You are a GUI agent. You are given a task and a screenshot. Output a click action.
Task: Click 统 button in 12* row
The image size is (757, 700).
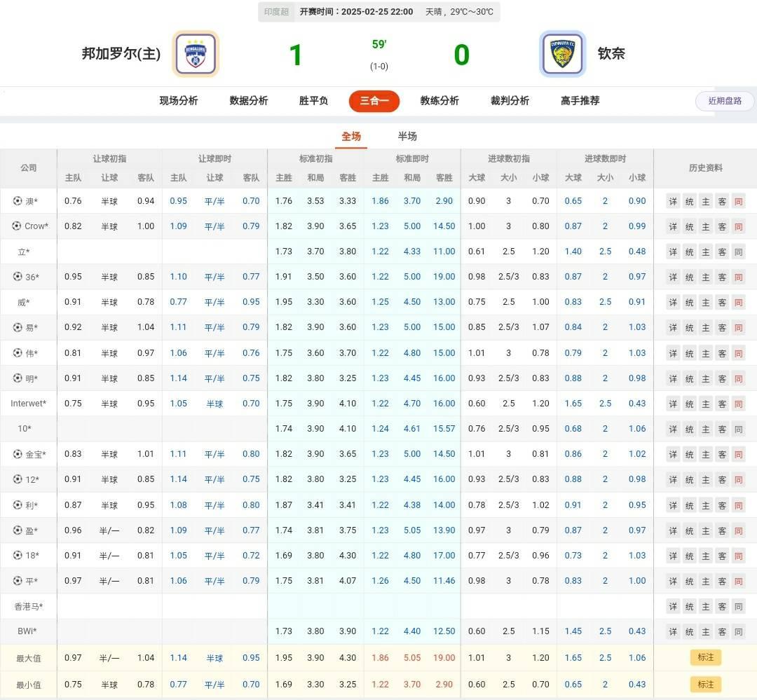[x=690, y=480]
